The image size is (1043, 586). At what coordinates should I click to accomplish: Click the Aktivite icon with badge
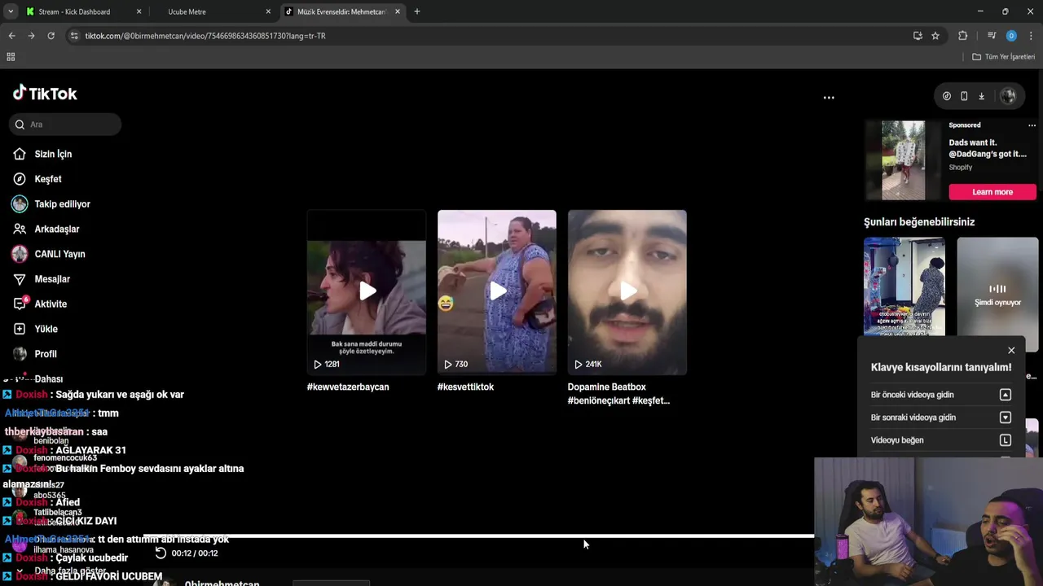click(x=20, y=304)
